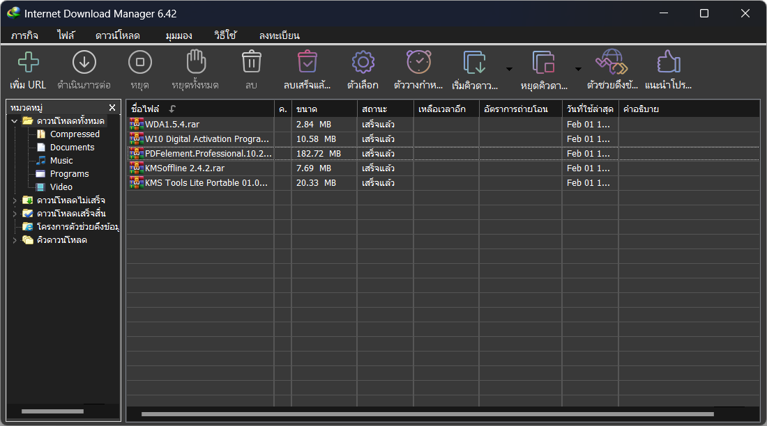This screenshot has height=426, width=767.
Task: Open the ตัวช่วยดึงข้อมูล grabber icon
Action: pyautogui.click(x=612, y=62)
